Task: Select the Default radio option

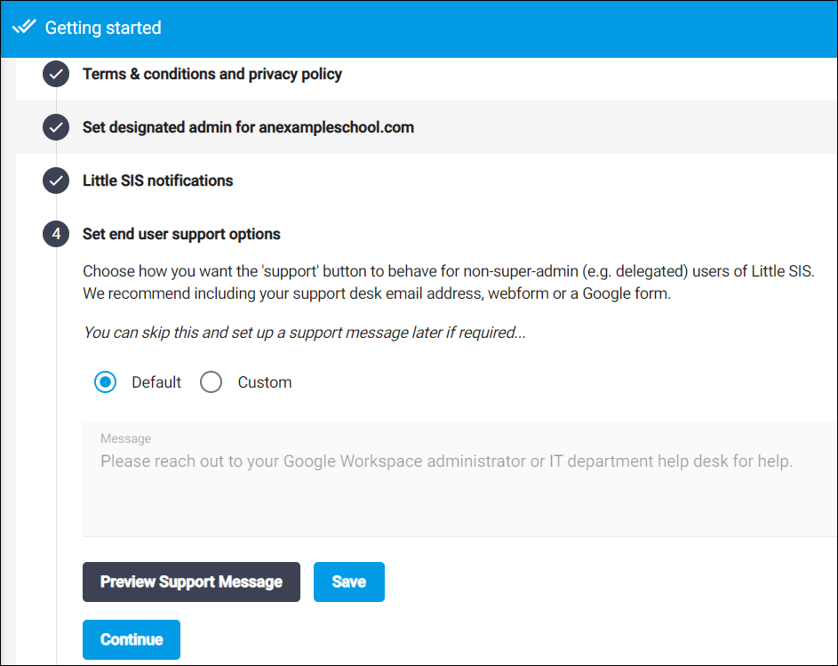Action: coord(105,382)
